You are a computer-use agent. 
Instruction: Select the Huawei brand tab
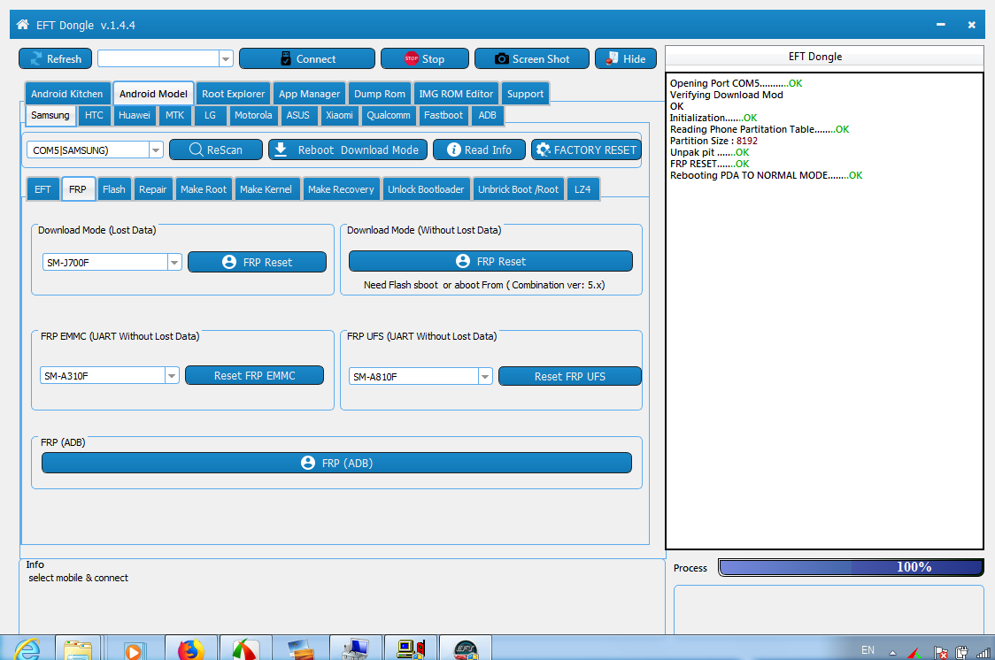click(135, 115)
